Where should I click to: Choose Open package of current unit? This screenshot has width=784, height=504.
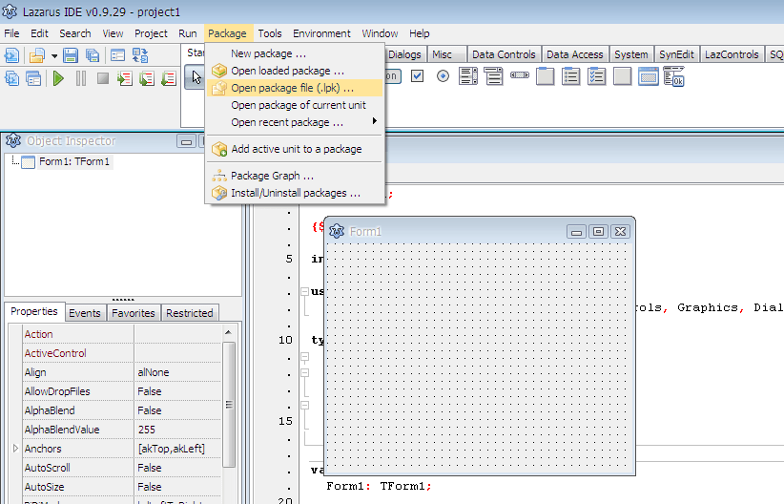tap(295, 105)
